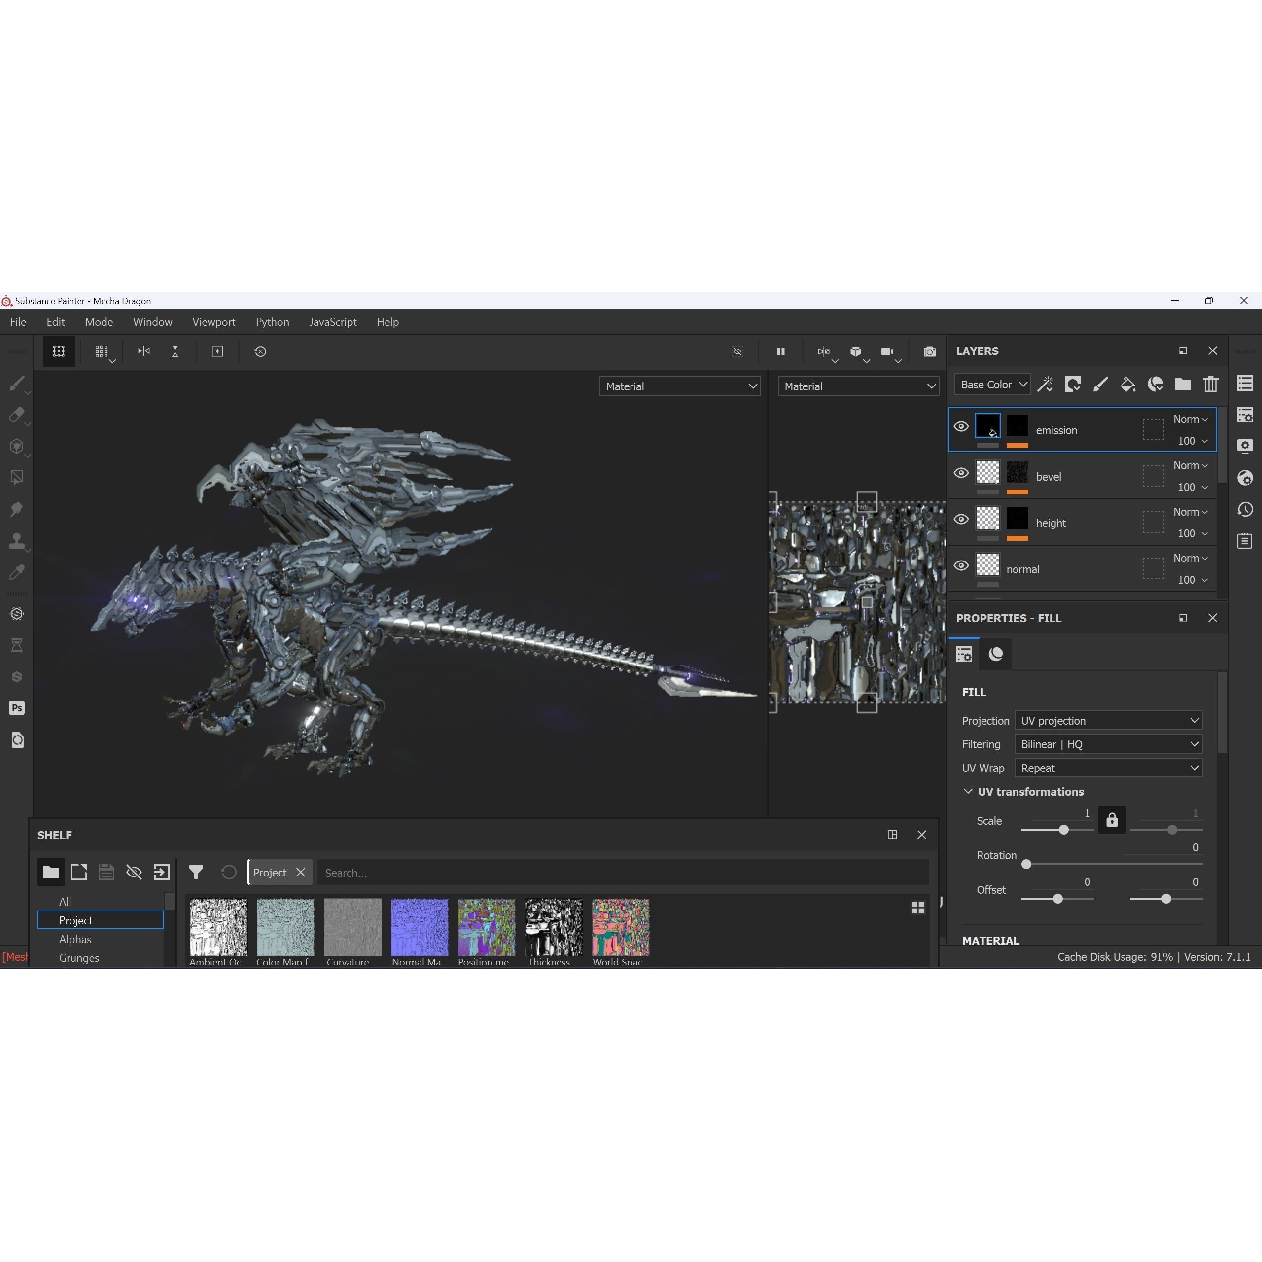Open the Python menu

point(273,321)
